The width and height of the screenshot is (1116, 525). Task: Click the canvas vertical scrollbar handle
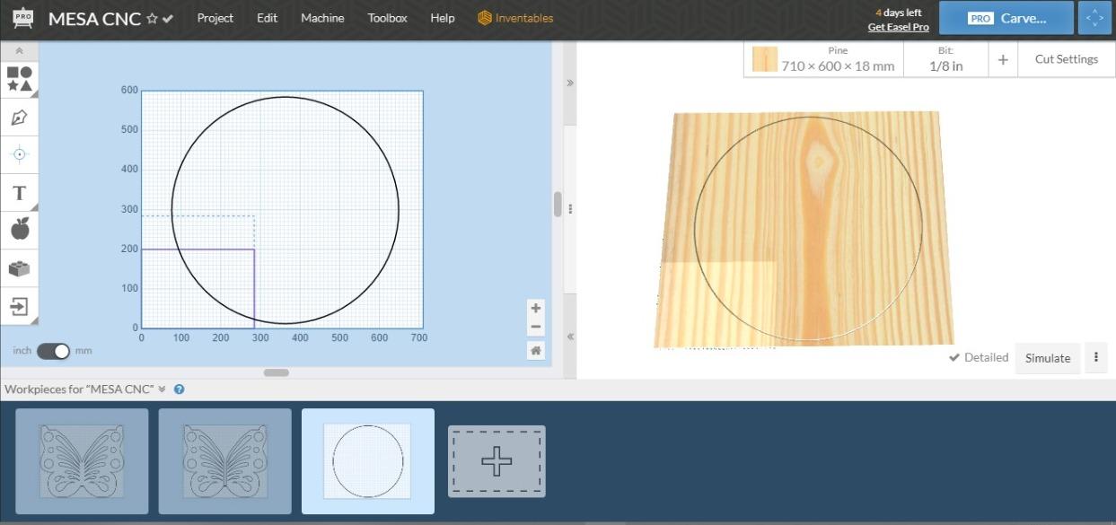click(558, 204)
